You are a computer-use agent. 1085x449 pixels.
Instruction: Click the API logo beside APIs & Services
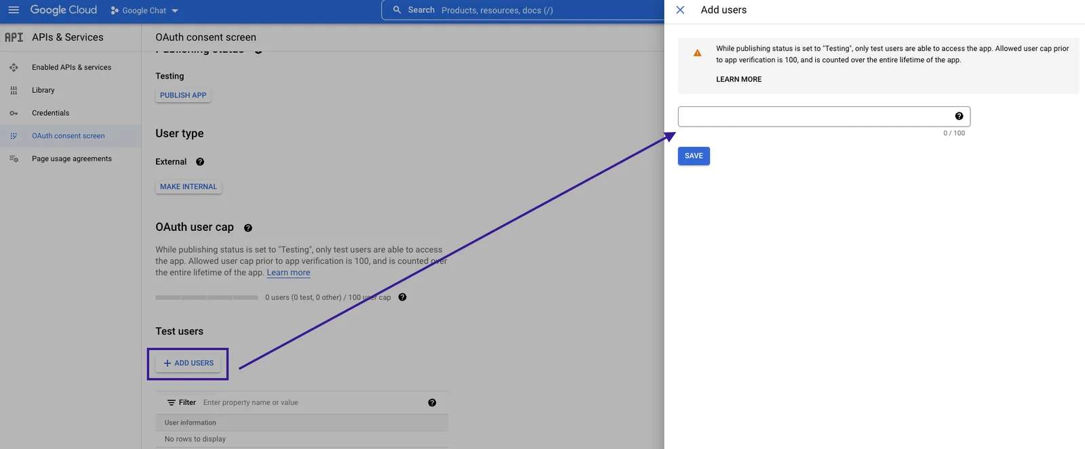(14, 37)
